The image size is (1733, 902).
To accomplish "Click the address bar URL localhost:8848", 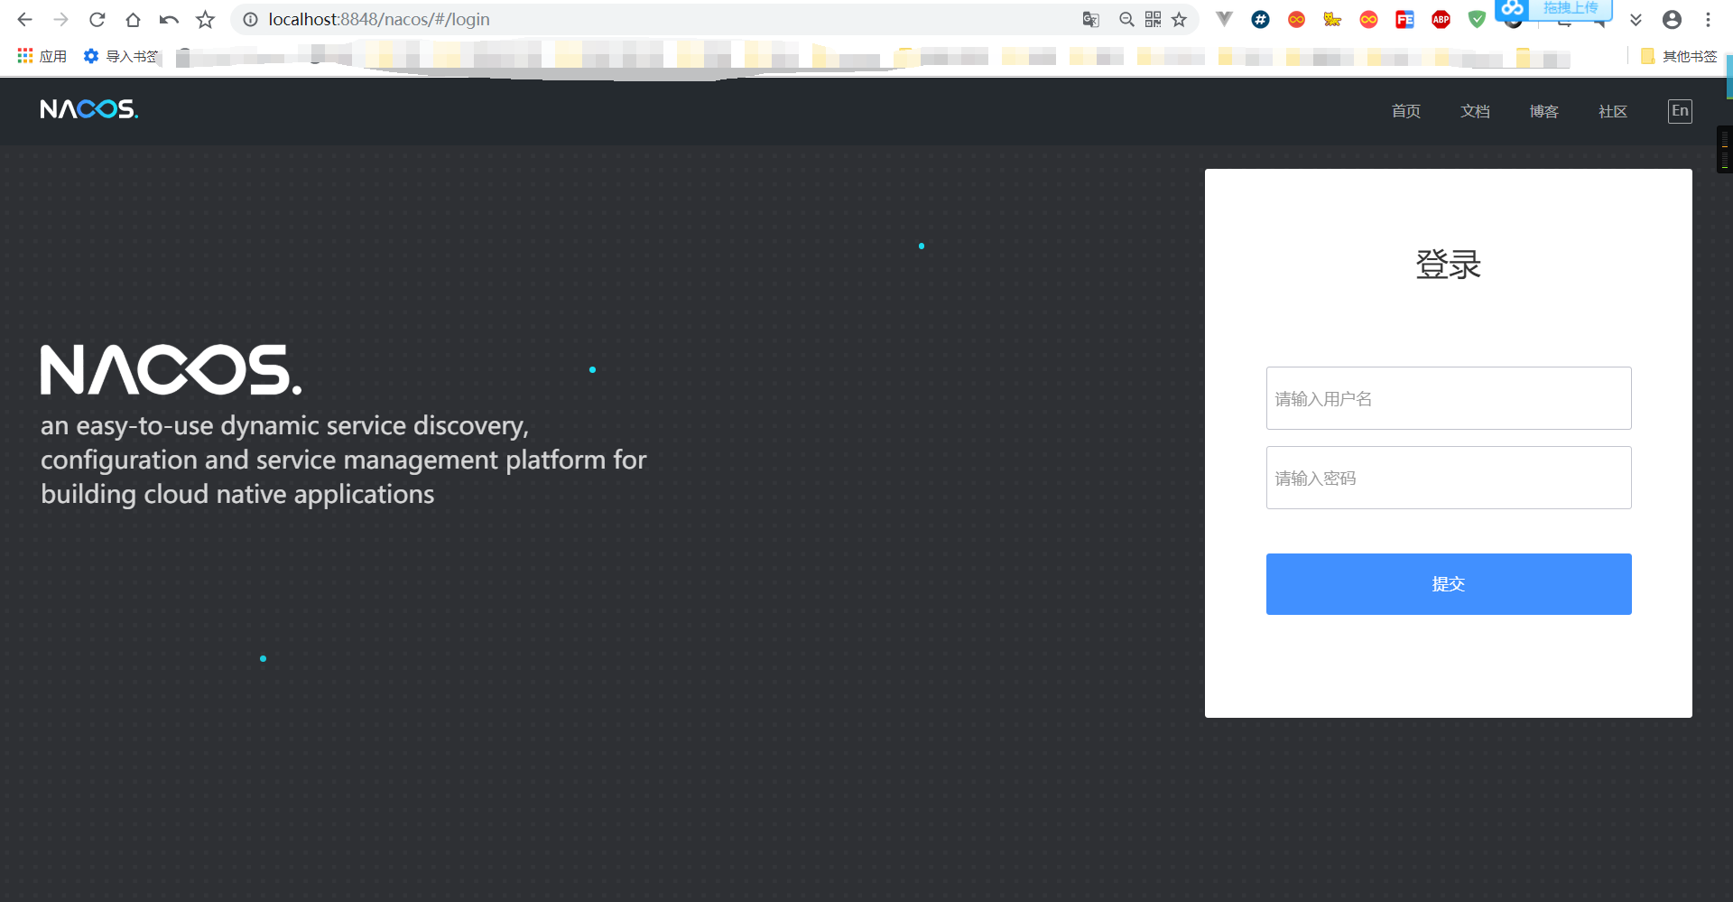I will coord(379,19).
